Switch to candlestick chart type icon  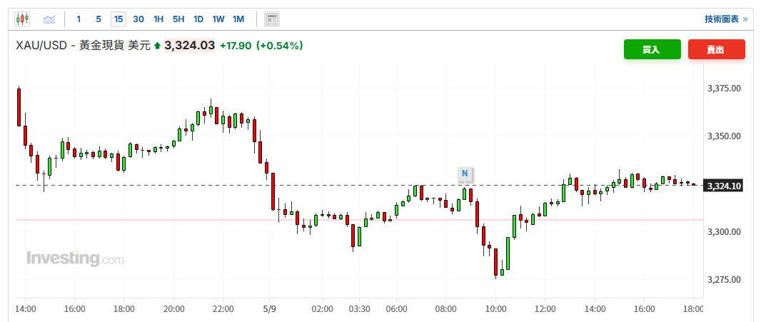[x=22, y=19]
